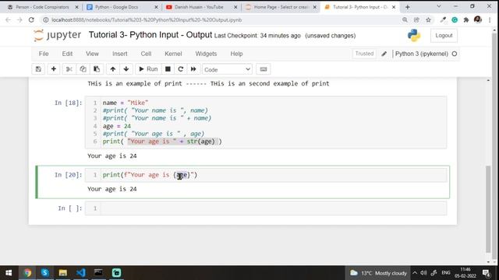499x280 pixels.
Task: Click the Jupyter logo
Action: (x=57, y=35)
